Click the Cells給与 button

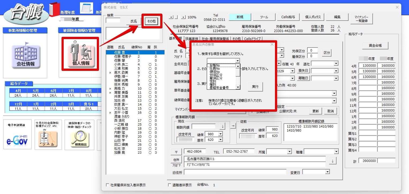[288, 17]
